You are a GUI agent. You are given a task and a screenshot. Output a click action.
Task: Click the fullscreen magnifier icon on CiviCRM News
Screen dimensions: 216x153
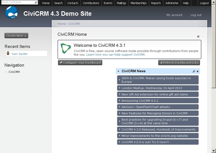194,71
